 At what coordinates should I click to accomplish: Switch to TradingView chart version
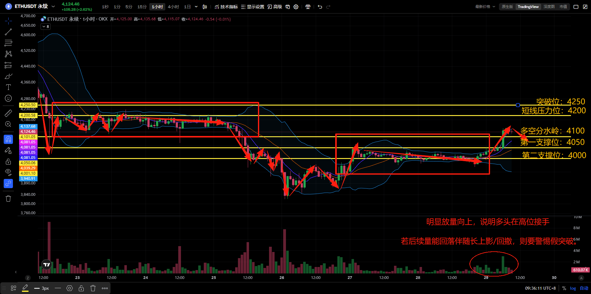[x=528, y=6]
